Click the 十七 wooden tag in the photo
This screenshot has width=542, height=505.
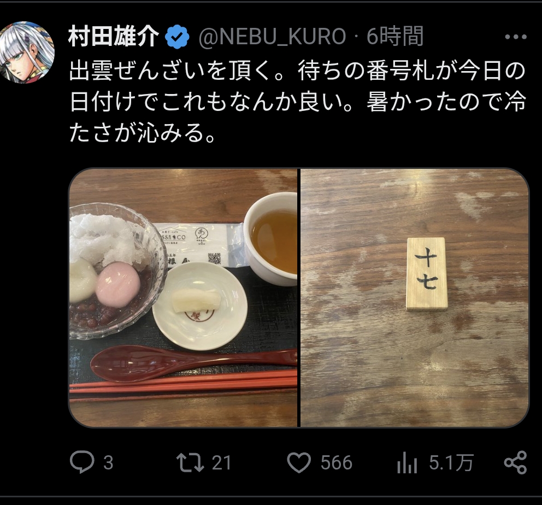coord(427,273)
